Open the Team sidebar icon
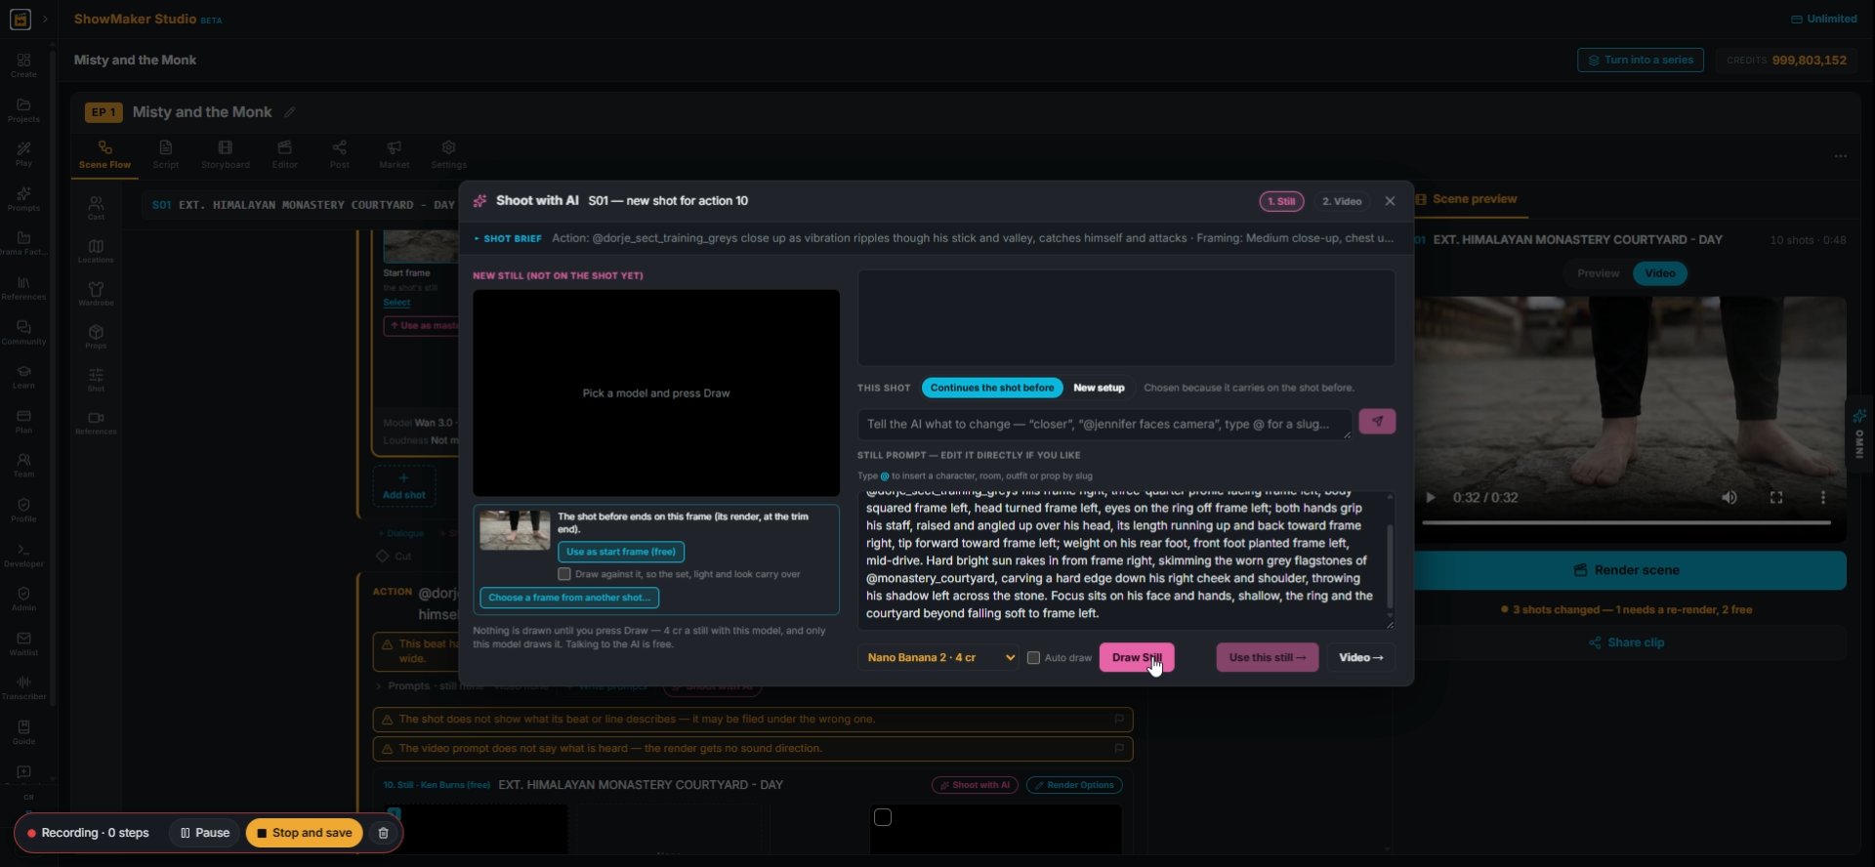Viewport: 1875px width, 867px height. 23,466
